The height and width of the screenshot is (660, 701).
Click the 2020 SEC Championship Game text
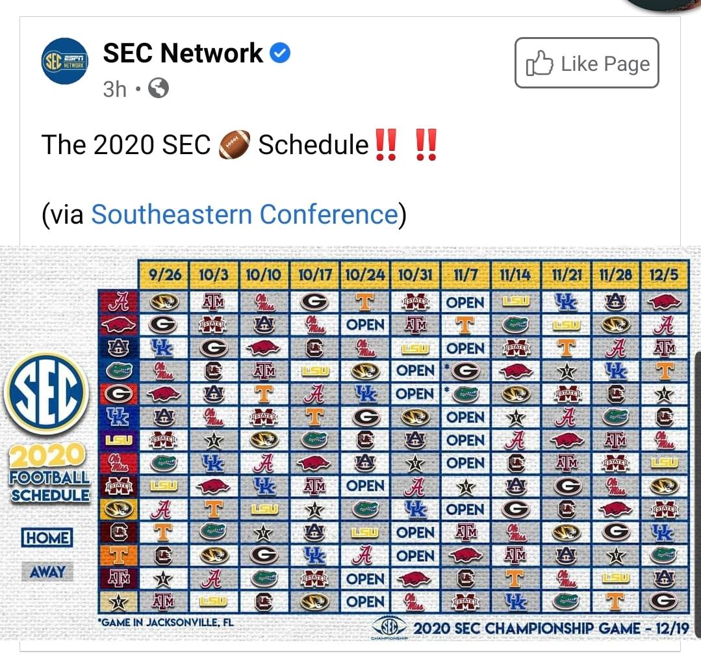pyautogui.click(x=551, y=628)
